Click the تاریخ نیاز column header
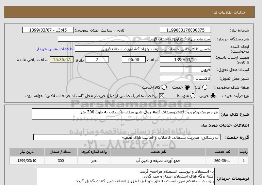 pos(27,152)
